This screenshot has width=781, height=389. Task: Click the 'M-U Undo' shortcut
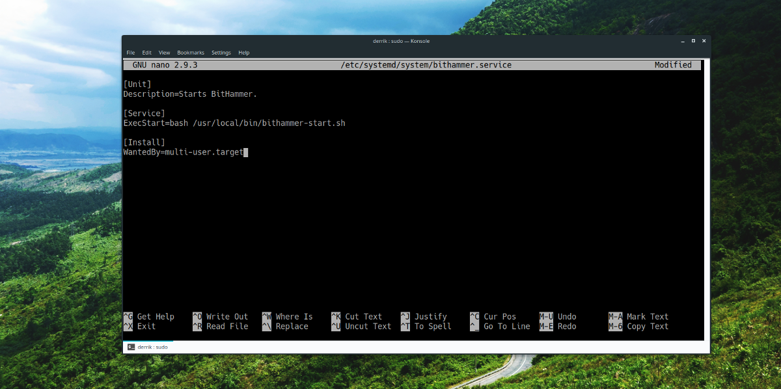[x=558, y=317]
